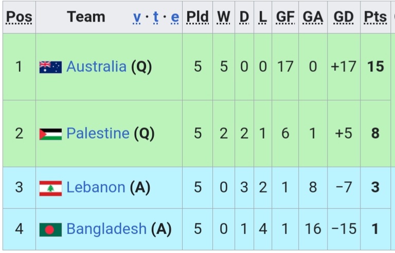Select Australia's 15 points cell
This screenshot has height=253, width=395.
[x=375, y=67]
